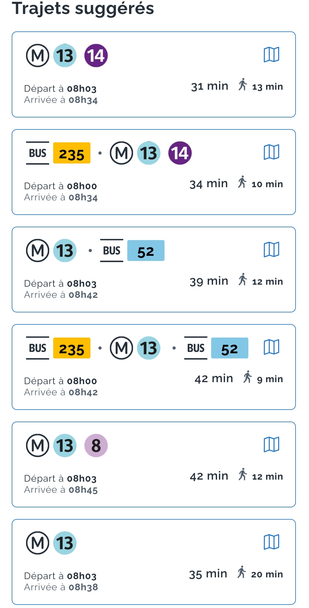
Task: Tap the purple Metro line 14 badge in first route
Action: click(96, 55)
